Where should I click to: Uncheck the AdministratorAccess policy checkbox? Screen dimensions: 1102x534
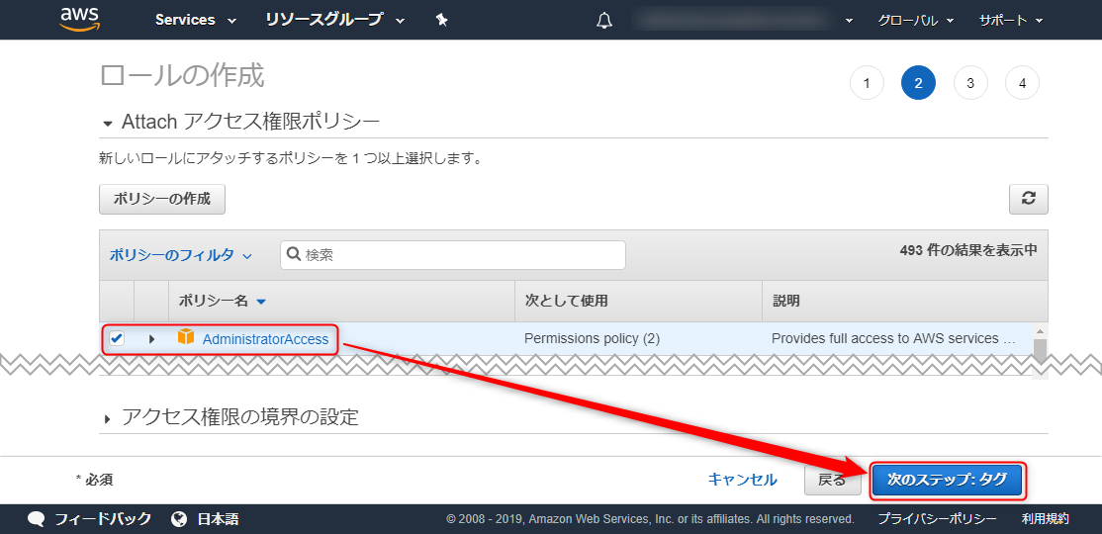pos(117,338)
